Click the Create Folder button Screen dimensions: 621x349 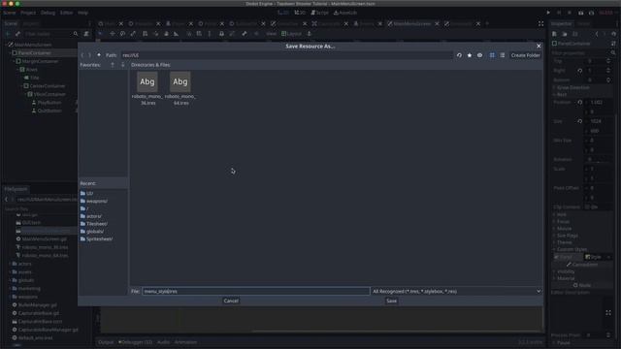click(525, 55)
